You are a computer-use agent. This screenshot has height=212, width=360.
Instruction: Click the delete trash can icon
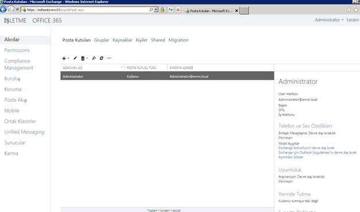click(83, 59)
